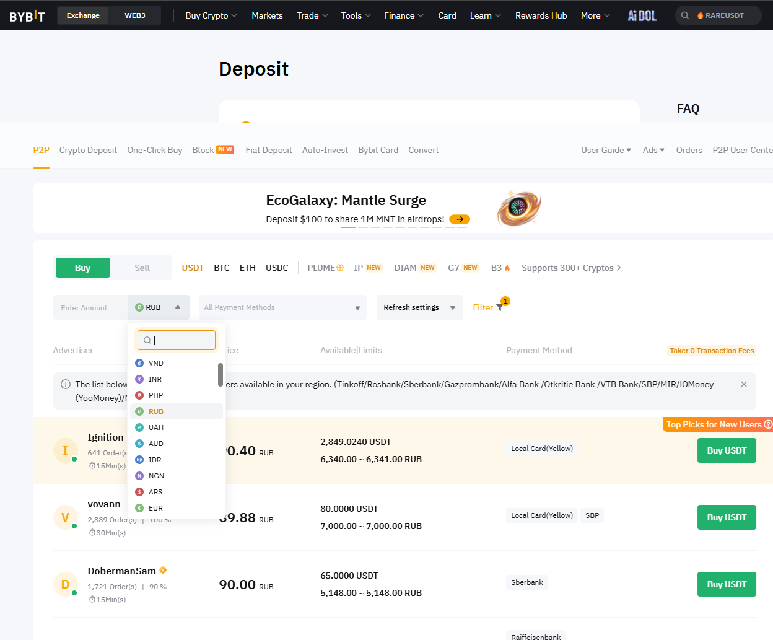This screenshot has width=773, height=640.
Task: Click the EcoGalaxy banner arrow icon
Action: click(x=460, y=219)
